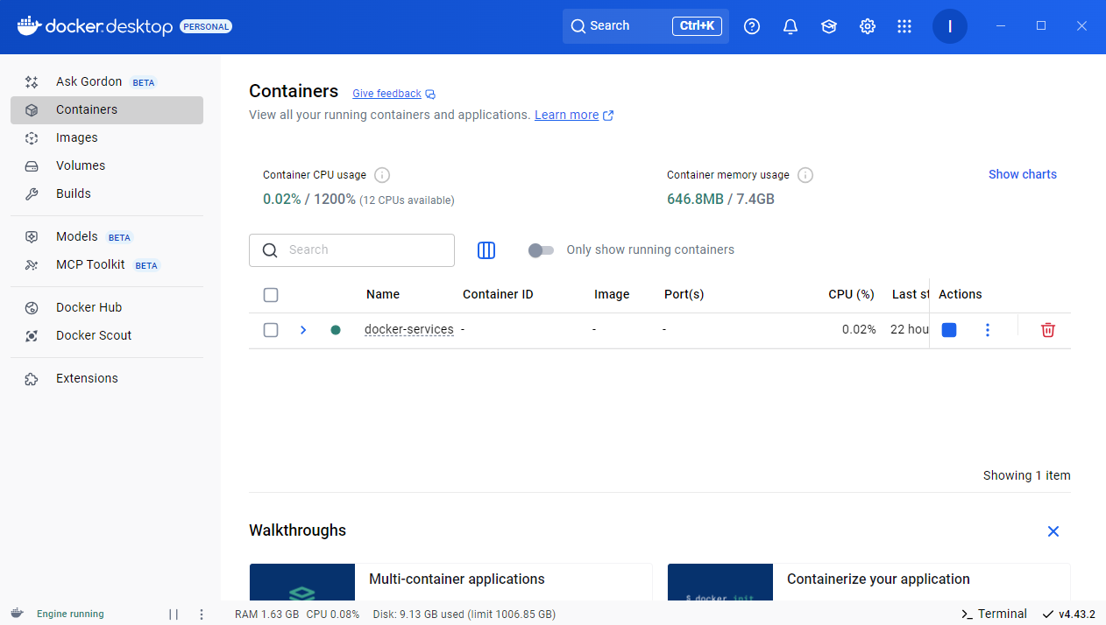Check the docker-services row checkbox
The height and width of the screenshot is (625, 1106).
point(271,330)
